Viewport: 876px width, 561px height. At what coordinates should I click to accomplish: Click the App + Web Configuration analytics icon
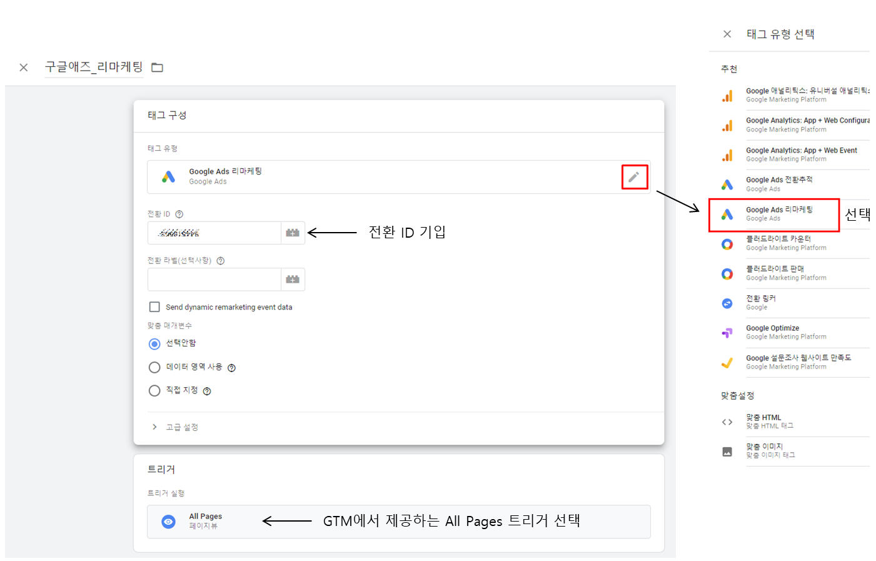coord(727,126)
